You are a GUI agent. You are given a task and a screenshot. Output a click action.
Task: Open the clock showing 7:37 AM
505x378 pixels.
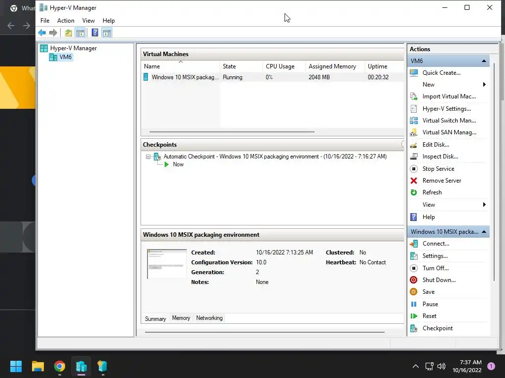click(467, 366)
